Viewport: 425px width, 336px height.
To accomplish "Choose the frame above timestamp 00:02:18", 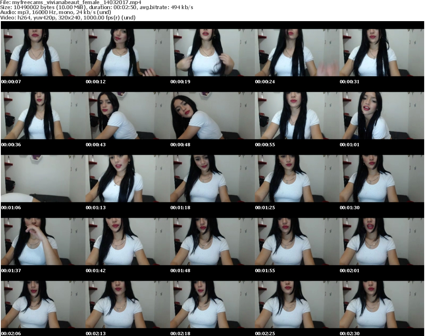I will pyautogui.click(x=212, y=305).
